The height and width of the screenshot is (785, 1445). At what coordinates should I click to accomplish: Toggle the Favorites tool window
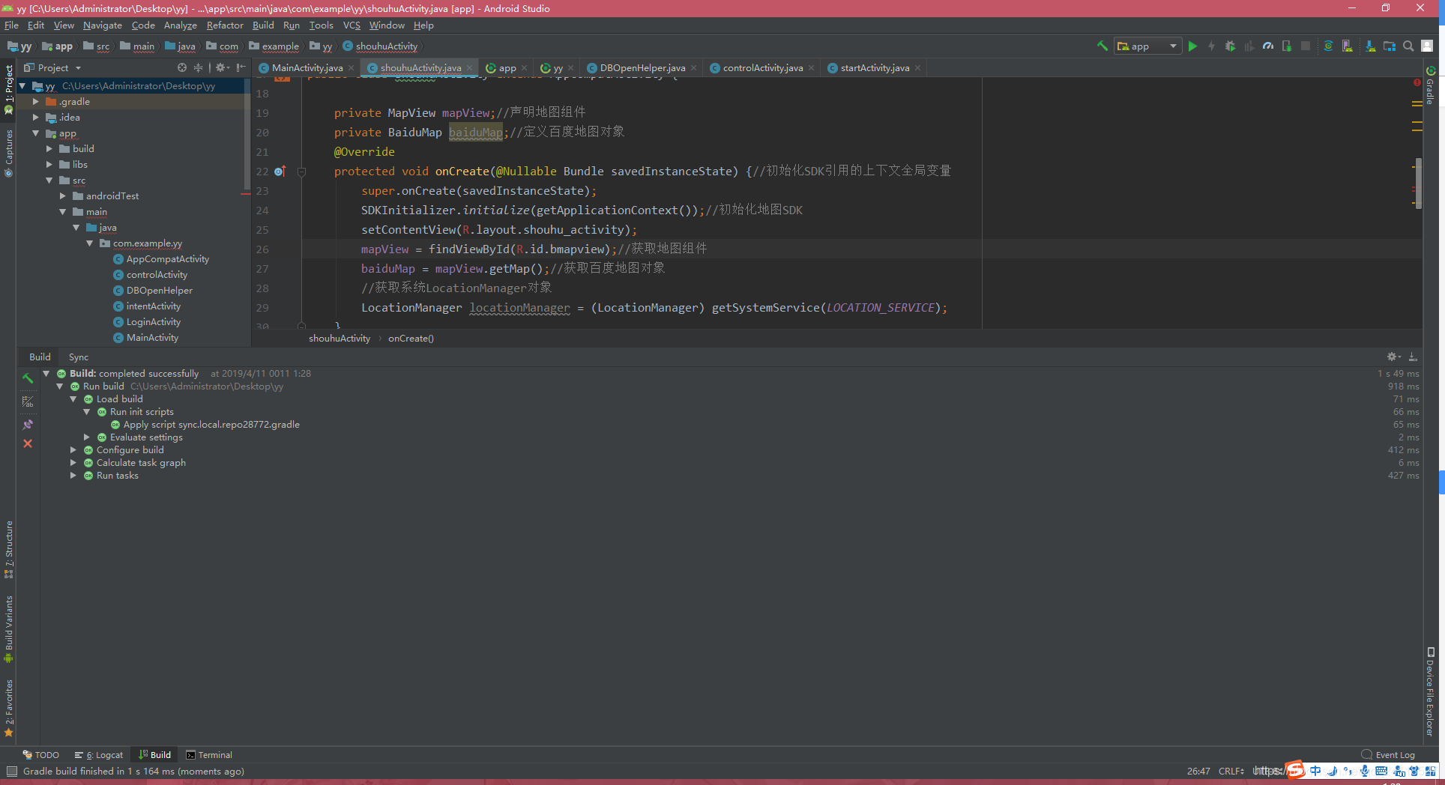[8, 708]
